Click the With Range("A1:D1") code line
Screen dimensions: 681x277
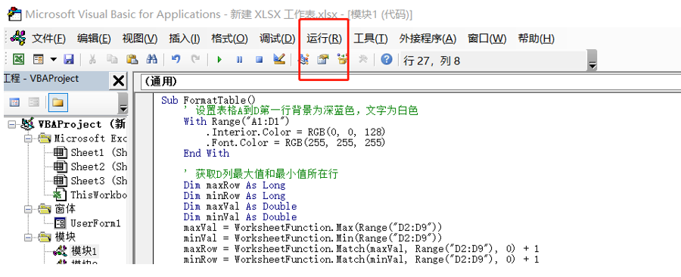click(236, 122)
